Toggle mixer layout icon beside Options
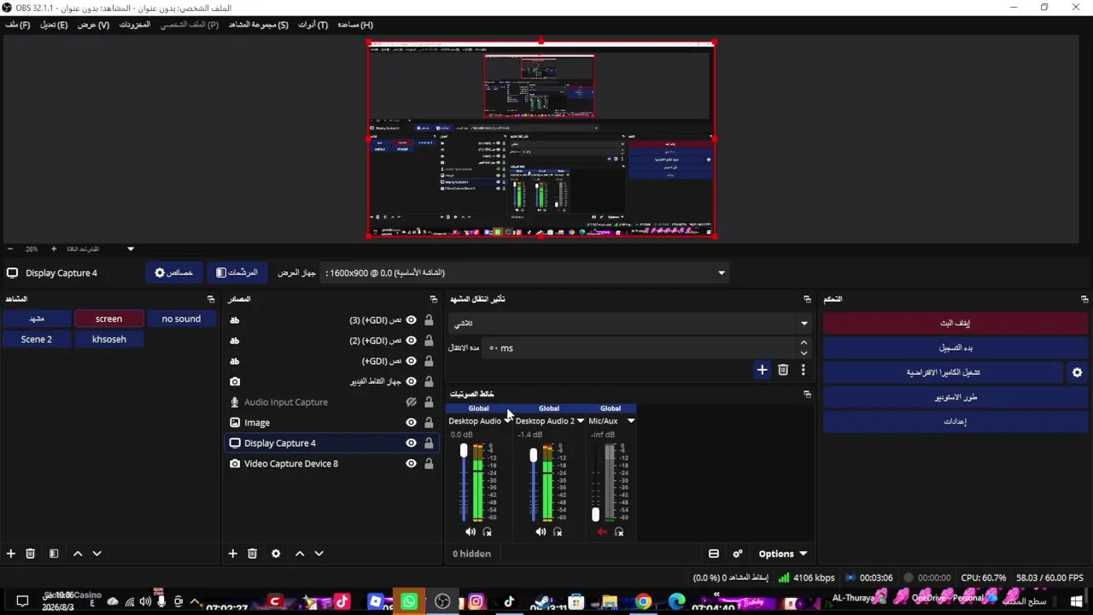Viewport: 1093px width, 615px height. tap(714, 553)
